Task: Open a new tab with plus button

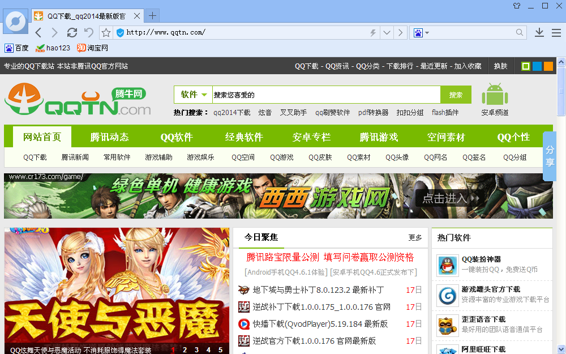Action: [x=153, y=15]
